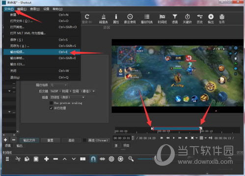Choose Save (Ctrl+S) menu entry
Image resolution: width=245 pixels, height=176 pixels.
click(x=42, y=40)
